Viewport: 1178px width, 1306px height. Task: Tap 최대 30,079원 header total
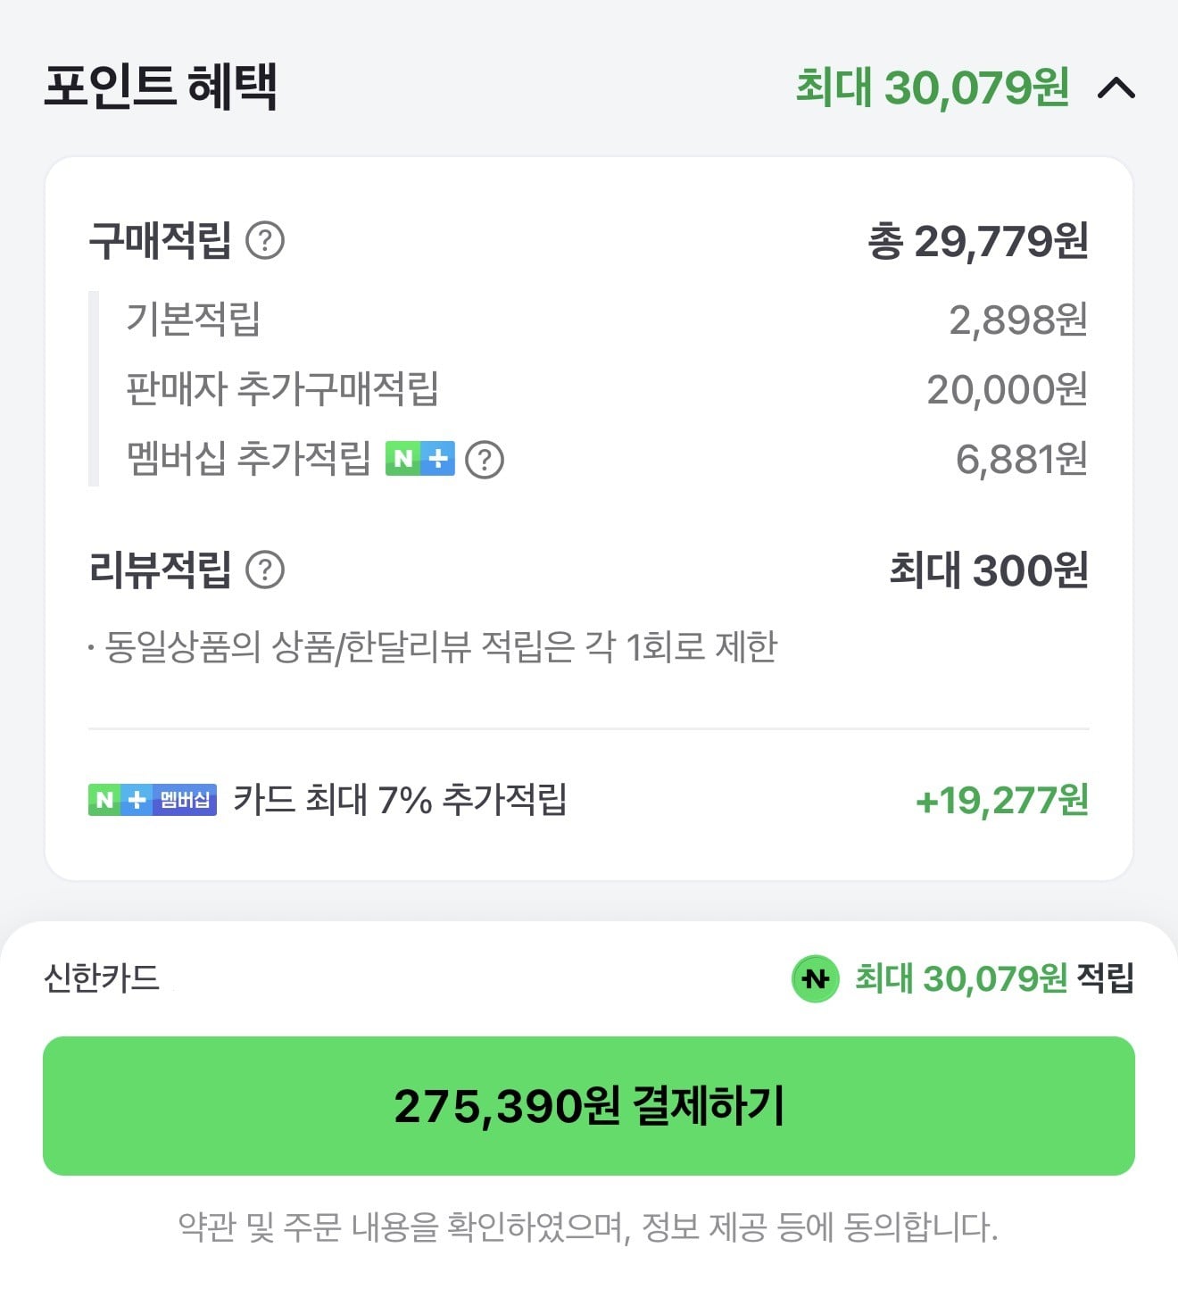932,87
